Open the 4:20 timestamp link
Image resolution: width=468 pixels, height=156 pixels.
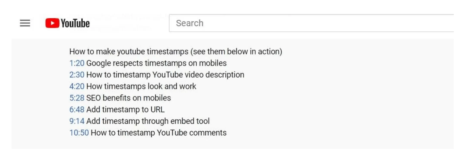coord(77,86)
